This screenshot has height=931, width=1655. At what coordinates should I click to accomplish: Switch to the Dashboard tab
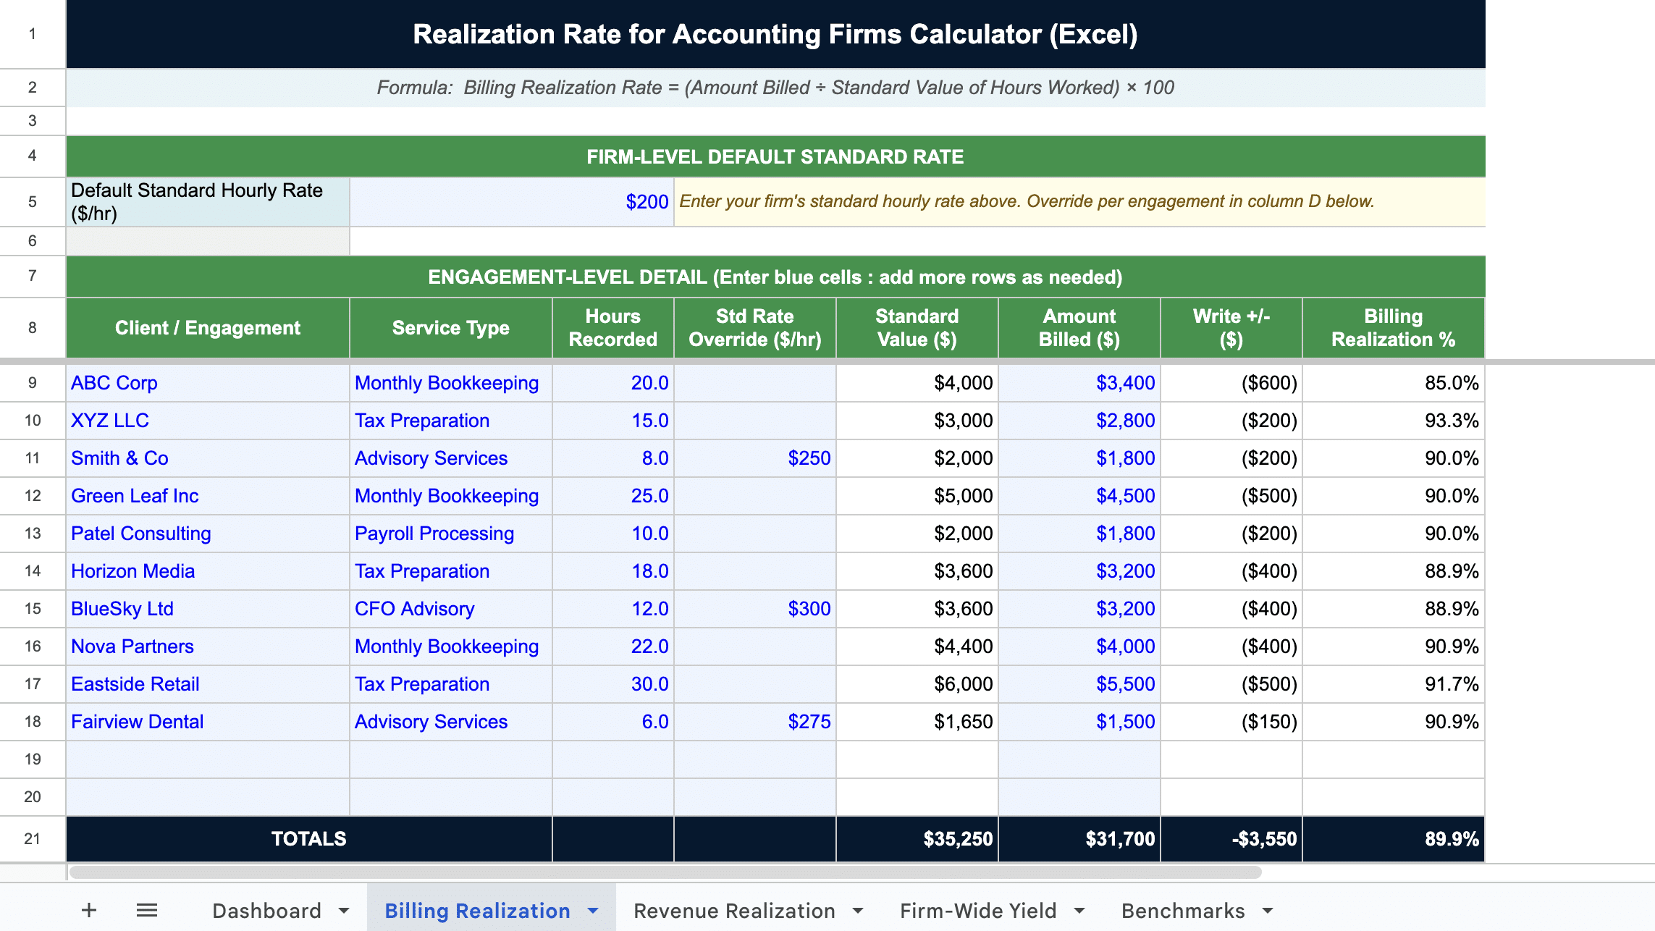pyautogui.click(x=266, y=910)
